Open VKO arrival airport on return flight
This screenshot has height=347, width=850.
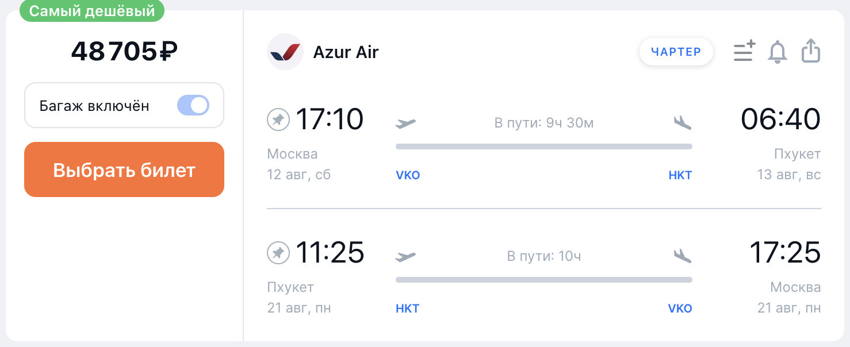pyautogui.click(x=680, y=309)
